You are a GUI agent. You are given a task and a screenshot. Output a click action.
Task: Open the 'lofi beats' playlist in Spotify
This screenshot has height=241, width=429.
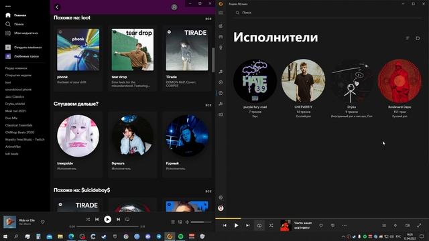click(12, 154)
